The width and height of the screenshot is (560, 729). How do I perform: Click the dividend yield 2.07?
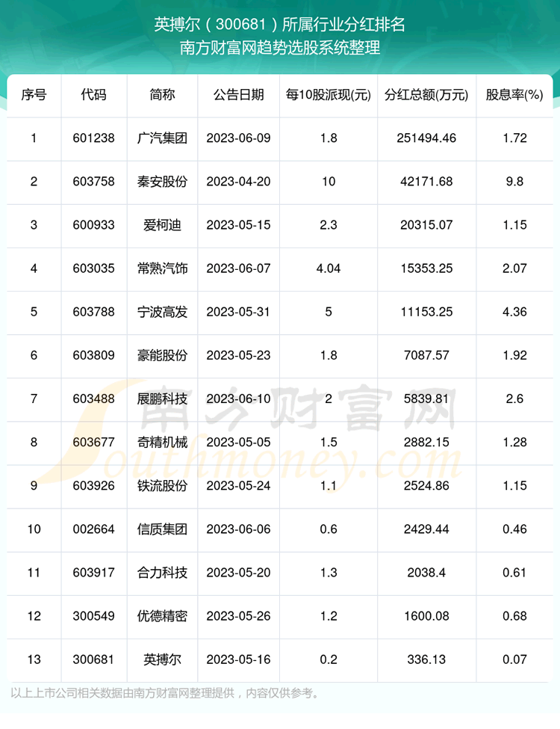pyautogui.click(x=514, y=268)
